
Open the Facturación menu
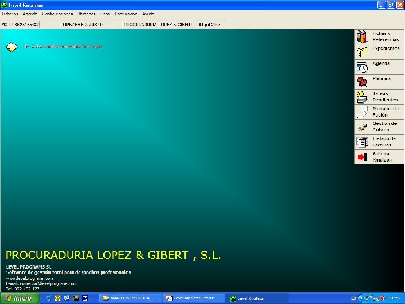pos(126,14)
